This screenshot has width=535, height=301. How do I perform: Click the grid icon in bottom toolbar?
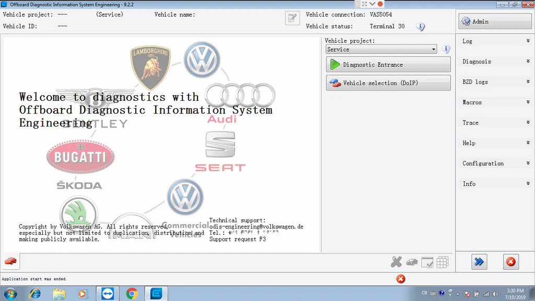point(443,262)
